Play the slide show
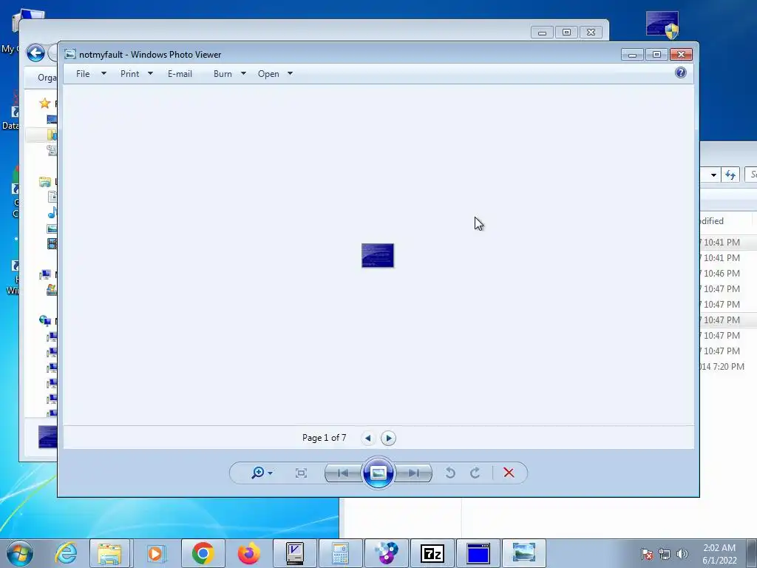This screenshot has width=757, height=568. [378, 473]
